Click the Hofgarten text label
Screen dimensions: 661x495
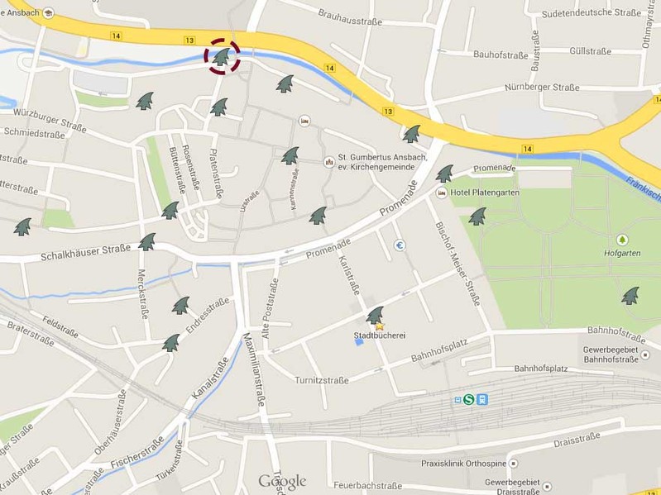click(x=622, y=253)
